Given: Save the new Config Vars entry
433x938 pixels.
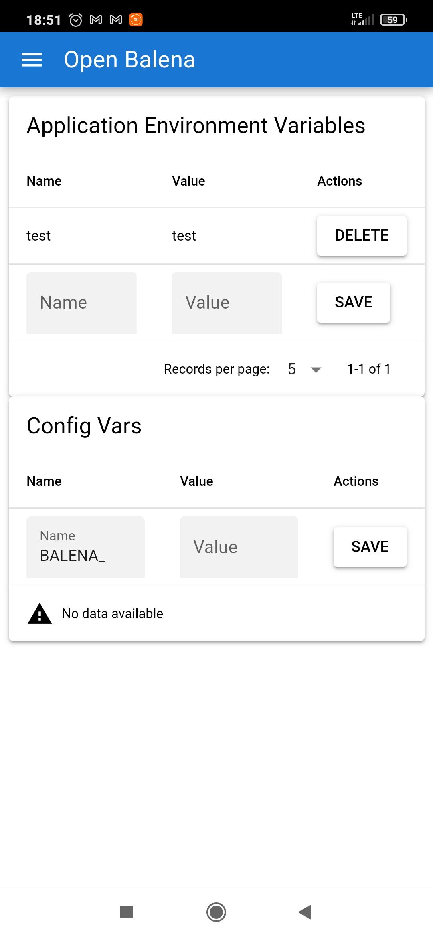Looking at the screenshot, I should [x=370, y=547].
